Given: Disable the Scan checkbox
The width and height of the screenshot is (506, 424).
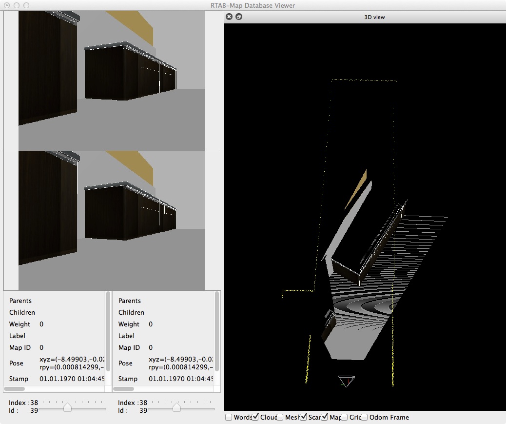Looking at the screenshot, I should coord(304,417).
